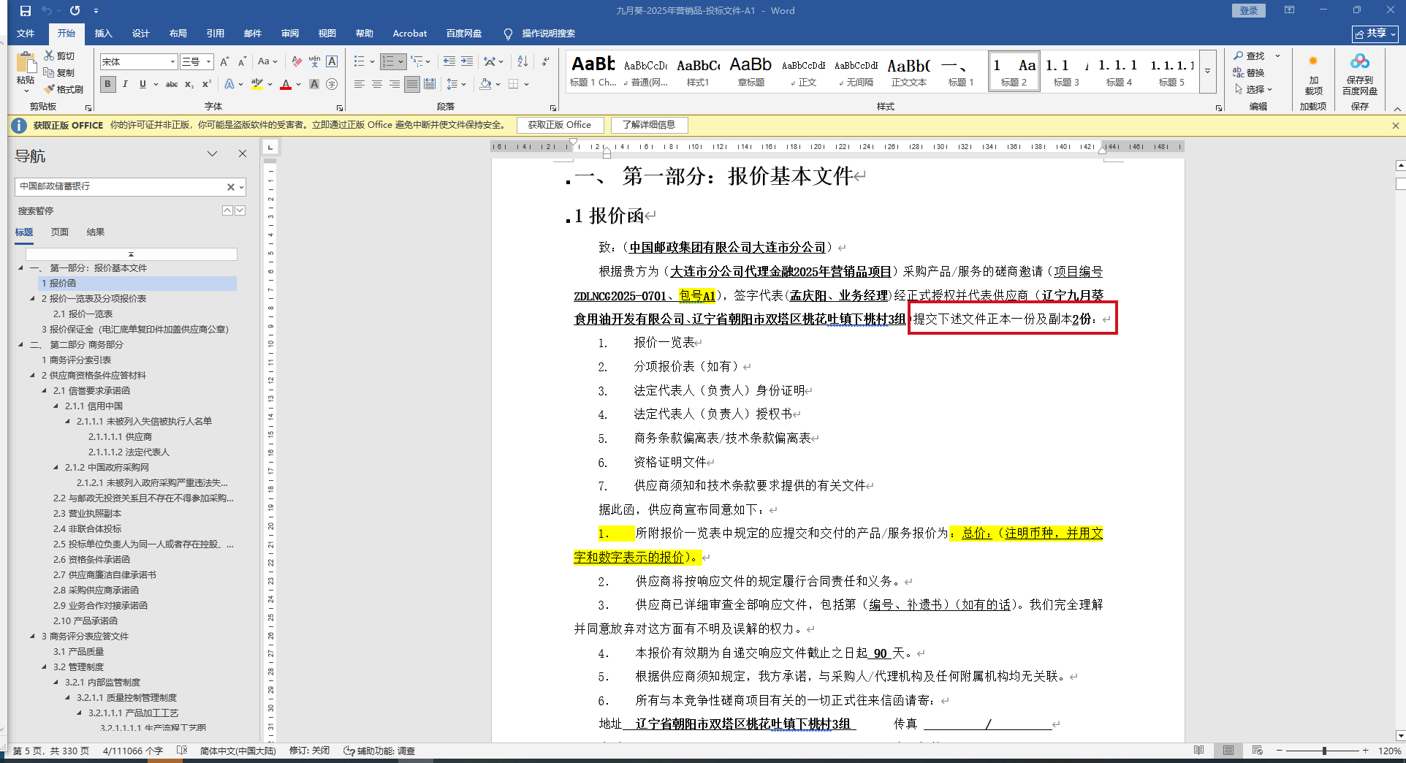Viewport: 1406px width, 763px height.
Task: Toggle numbered list formatting
Action: [388, 62]
